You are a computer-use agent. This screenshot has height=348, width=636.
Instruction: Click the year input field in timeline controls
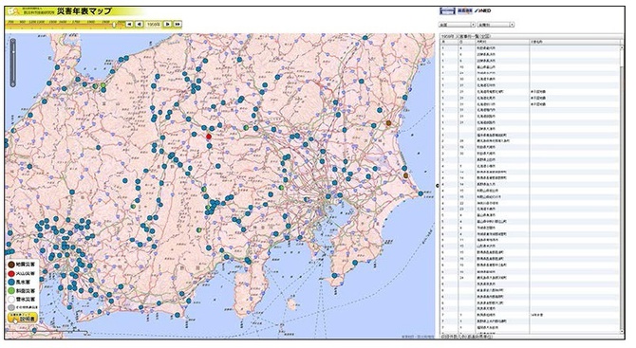tap(154, 25)
